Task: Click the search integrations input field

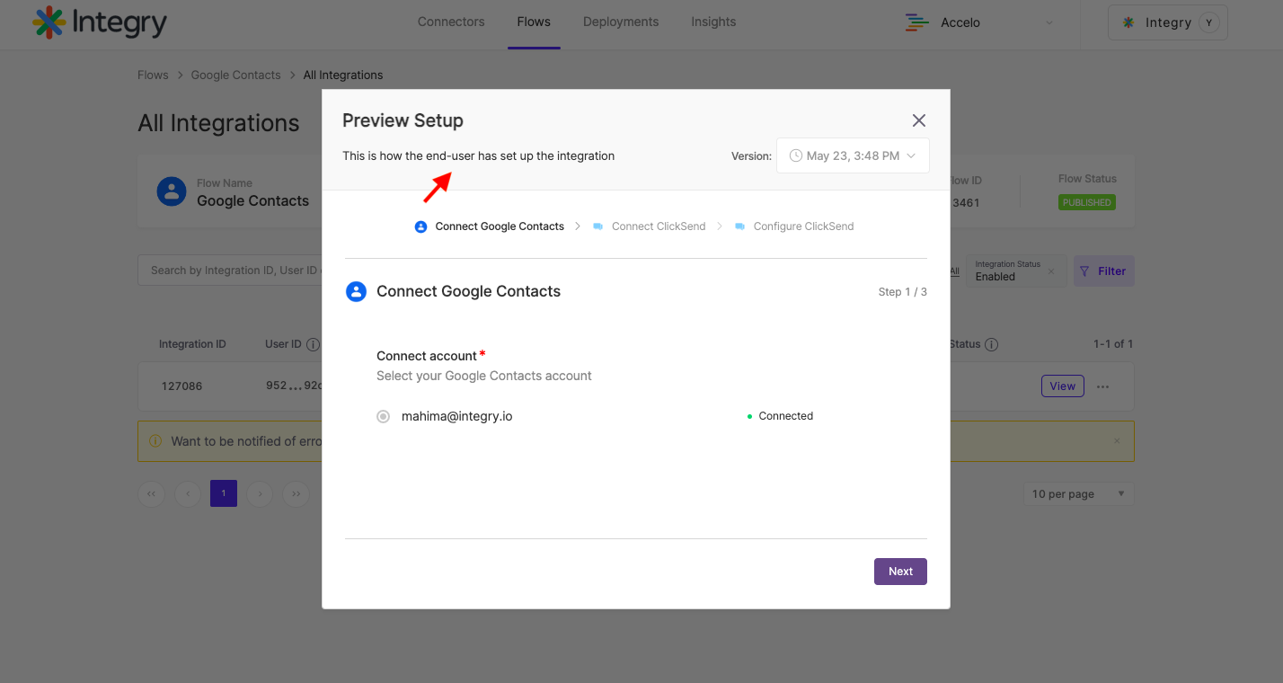Action: point(230,271)
